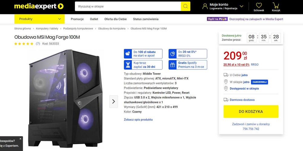Close the expert chat popup
The image size is (303, 151).
coord(21,139)
